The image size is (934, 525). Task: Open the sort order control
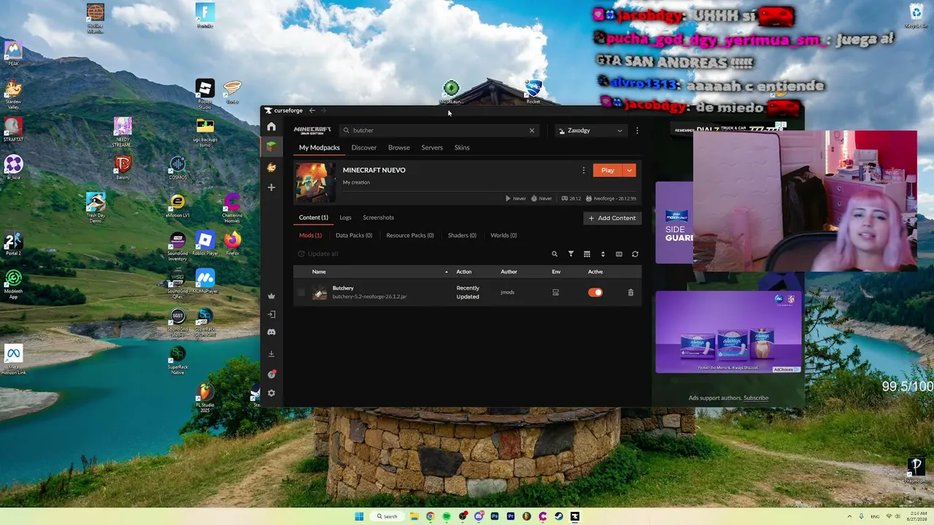tap(603, 254)
